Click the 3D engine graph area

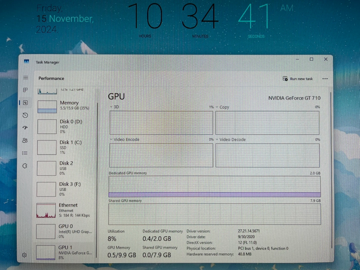point(161,123)
